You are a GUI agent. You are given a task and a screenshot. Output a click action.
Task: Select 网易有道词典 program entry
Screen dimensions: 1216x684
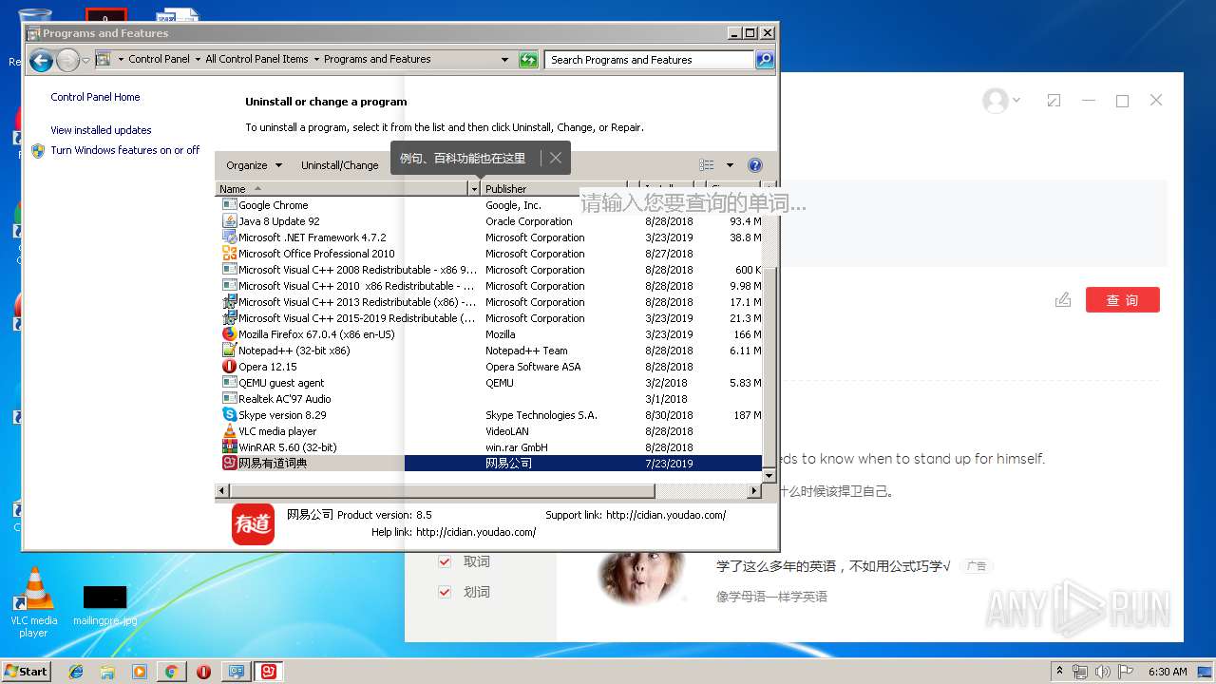489,464
